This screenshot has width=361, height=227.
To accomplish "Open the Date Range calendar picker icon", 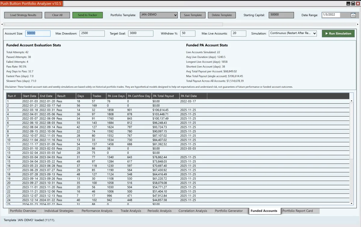I will coord(353,15).
